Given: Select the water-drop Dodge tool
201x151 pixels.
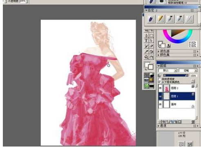Looking at the screenshot, I should 146,35.
